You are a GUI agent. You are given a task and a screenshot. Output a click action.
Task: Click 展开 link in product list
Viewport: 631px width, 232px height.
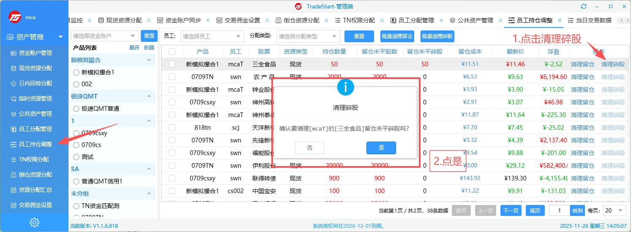click(x=134, y=48)
